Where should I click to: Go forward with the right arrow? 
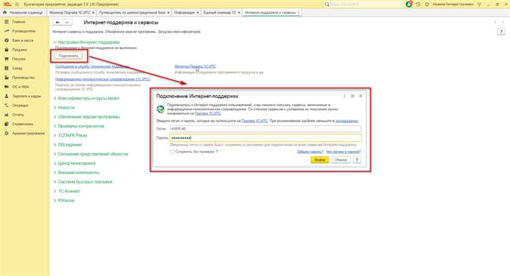(x=67, y=22)
